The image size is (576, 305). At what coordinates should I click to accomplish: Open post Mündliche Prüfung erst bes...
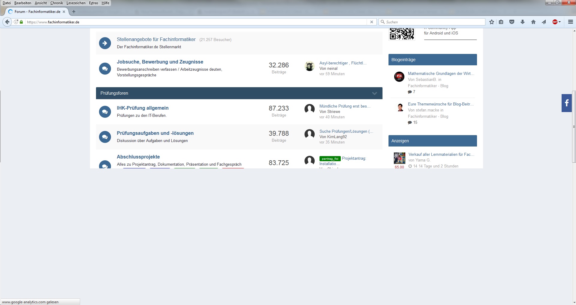[345, 106]
